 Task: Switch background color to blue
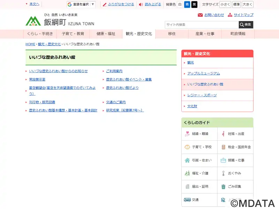coord(187,5)
